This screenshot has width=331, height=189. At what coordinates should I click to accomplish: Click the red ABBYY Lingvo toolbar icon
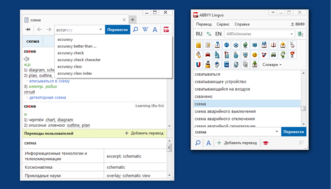tap(165, 30)
